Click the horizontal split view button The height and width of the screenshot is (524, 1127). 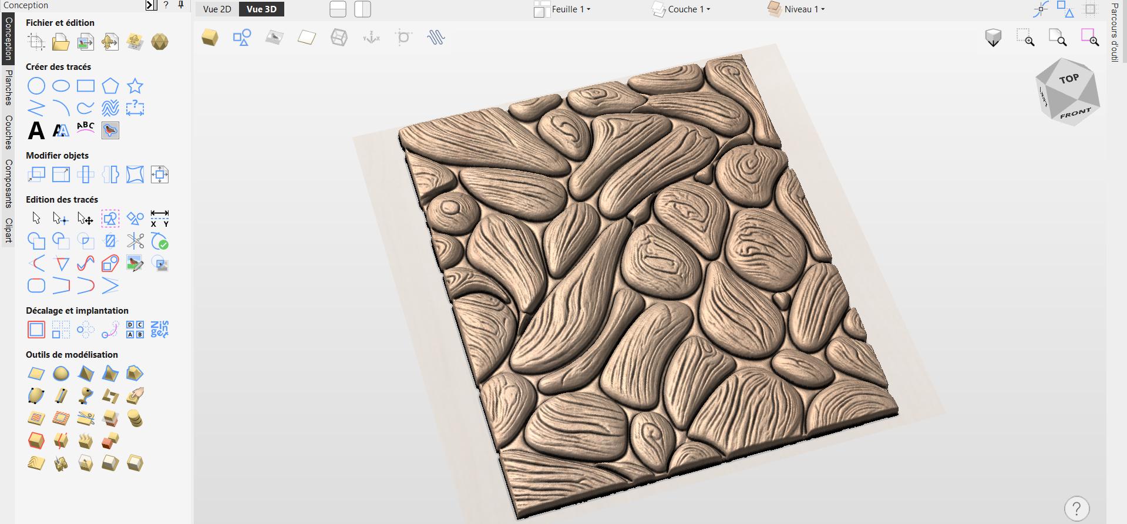pyautogui.click(x=338, y=9)
